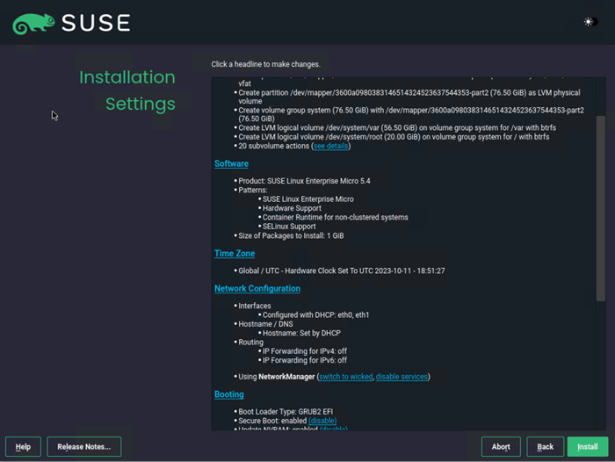This screenshot has height=462, width=615.
Task: Click the 'Routing' list entry
Action: click(250, 342)
